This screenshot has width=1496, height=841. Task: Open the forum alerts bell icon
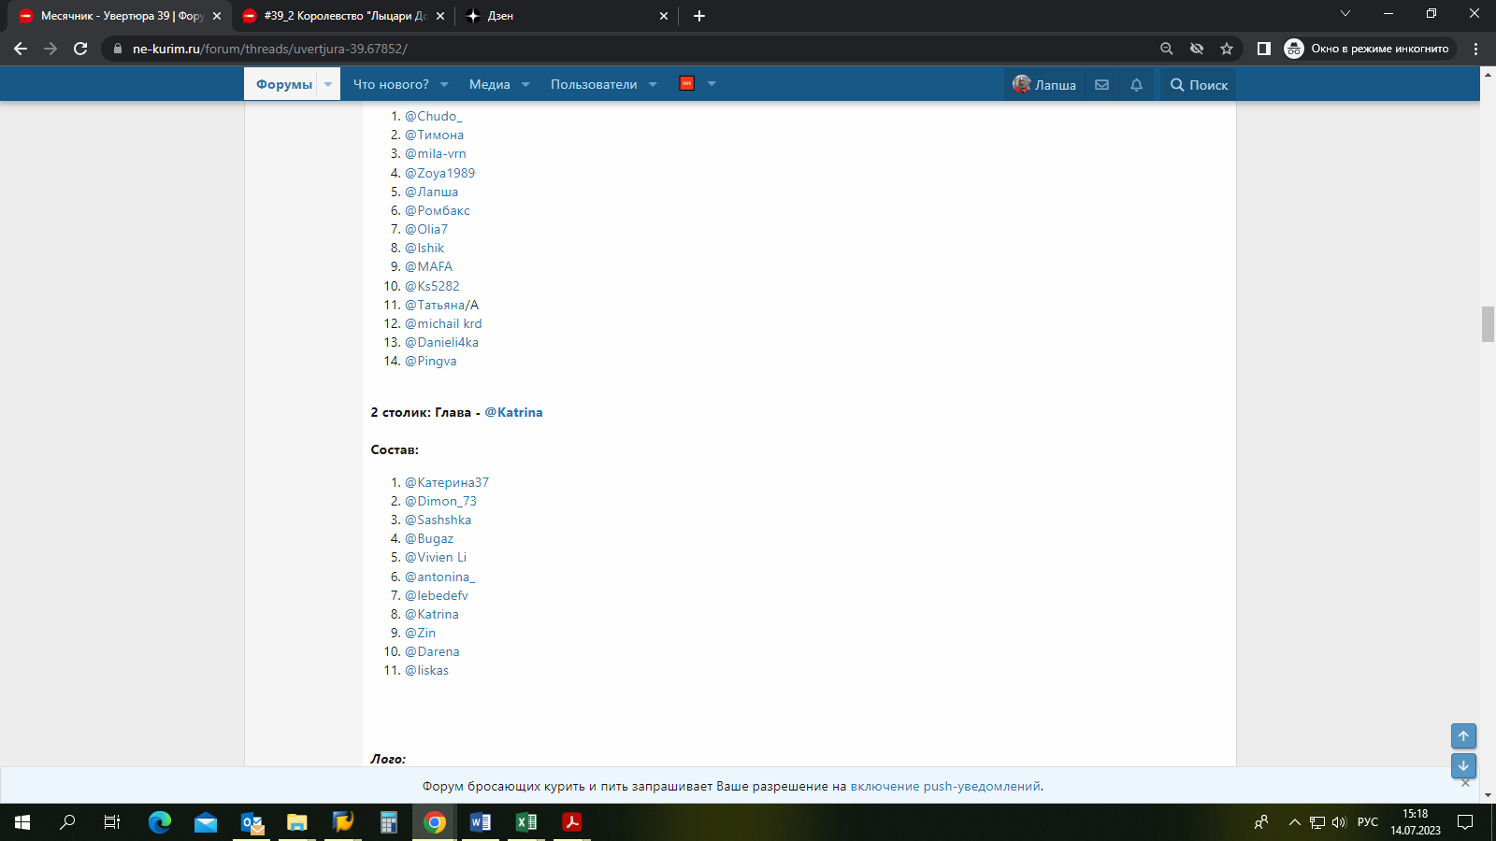pyautogui.click(x=1137, y=84)
